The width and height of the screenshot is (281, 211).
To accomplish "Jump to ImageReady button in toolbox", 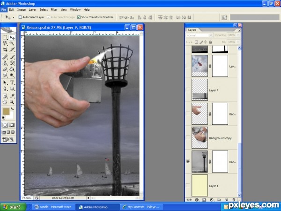I will click(8, 139).
